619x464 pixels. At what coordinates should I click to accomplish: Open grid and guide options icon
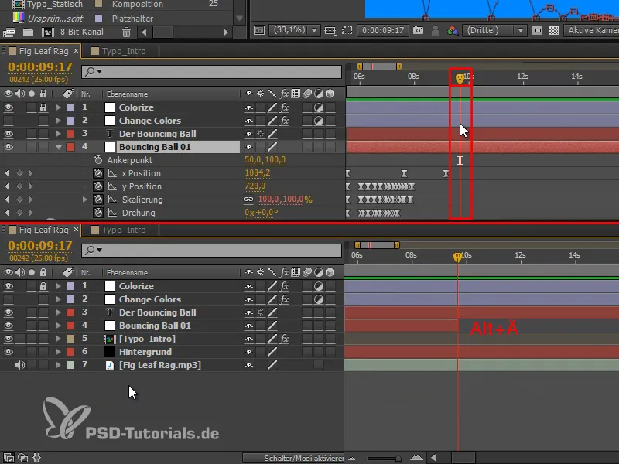tap(330, 30)
